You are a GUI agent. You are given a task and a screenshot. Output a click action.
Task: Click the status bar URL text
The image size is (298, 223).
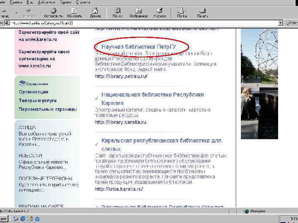(14, 211)
